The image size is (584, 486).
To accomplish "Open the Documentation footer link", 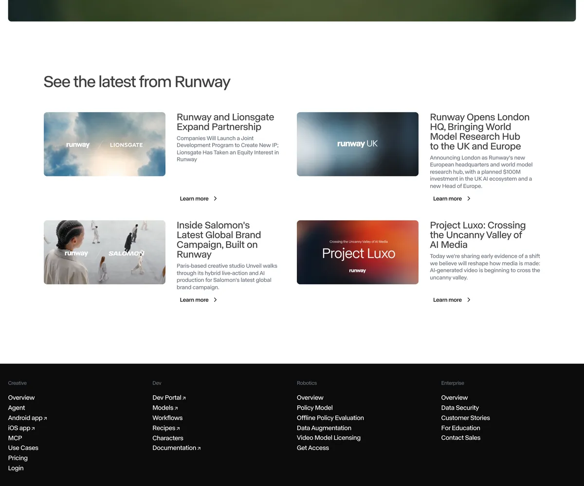I will [x=177, y=448].
